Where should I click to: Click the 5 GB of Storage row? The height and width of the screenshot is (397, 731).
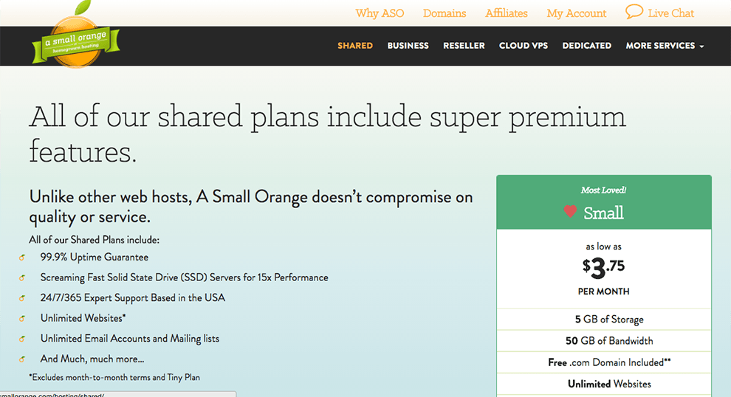[x=604, y=320]
